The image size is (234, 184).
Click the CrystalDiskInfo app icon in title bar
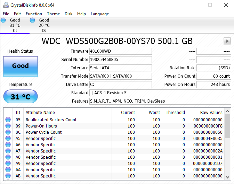coord(5,5)
